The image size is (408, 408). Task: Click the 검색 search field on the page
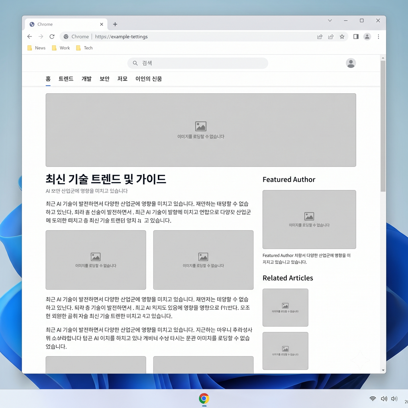tap(198, 63)
